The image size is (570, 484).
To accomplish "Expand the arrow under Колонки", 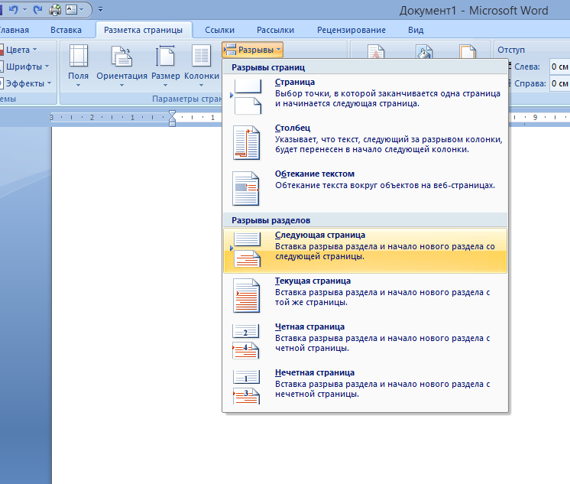I will [x=202, y=86].
